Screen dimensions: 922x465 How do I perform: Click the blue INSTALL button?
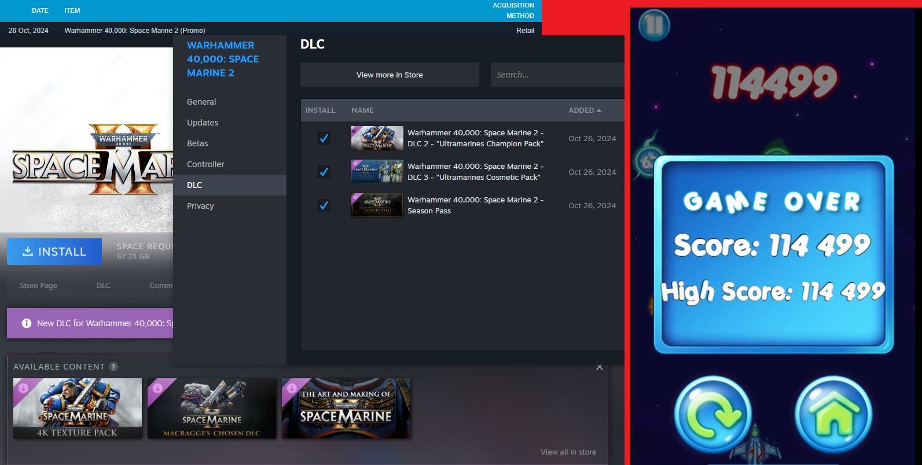tap(54, 252)
